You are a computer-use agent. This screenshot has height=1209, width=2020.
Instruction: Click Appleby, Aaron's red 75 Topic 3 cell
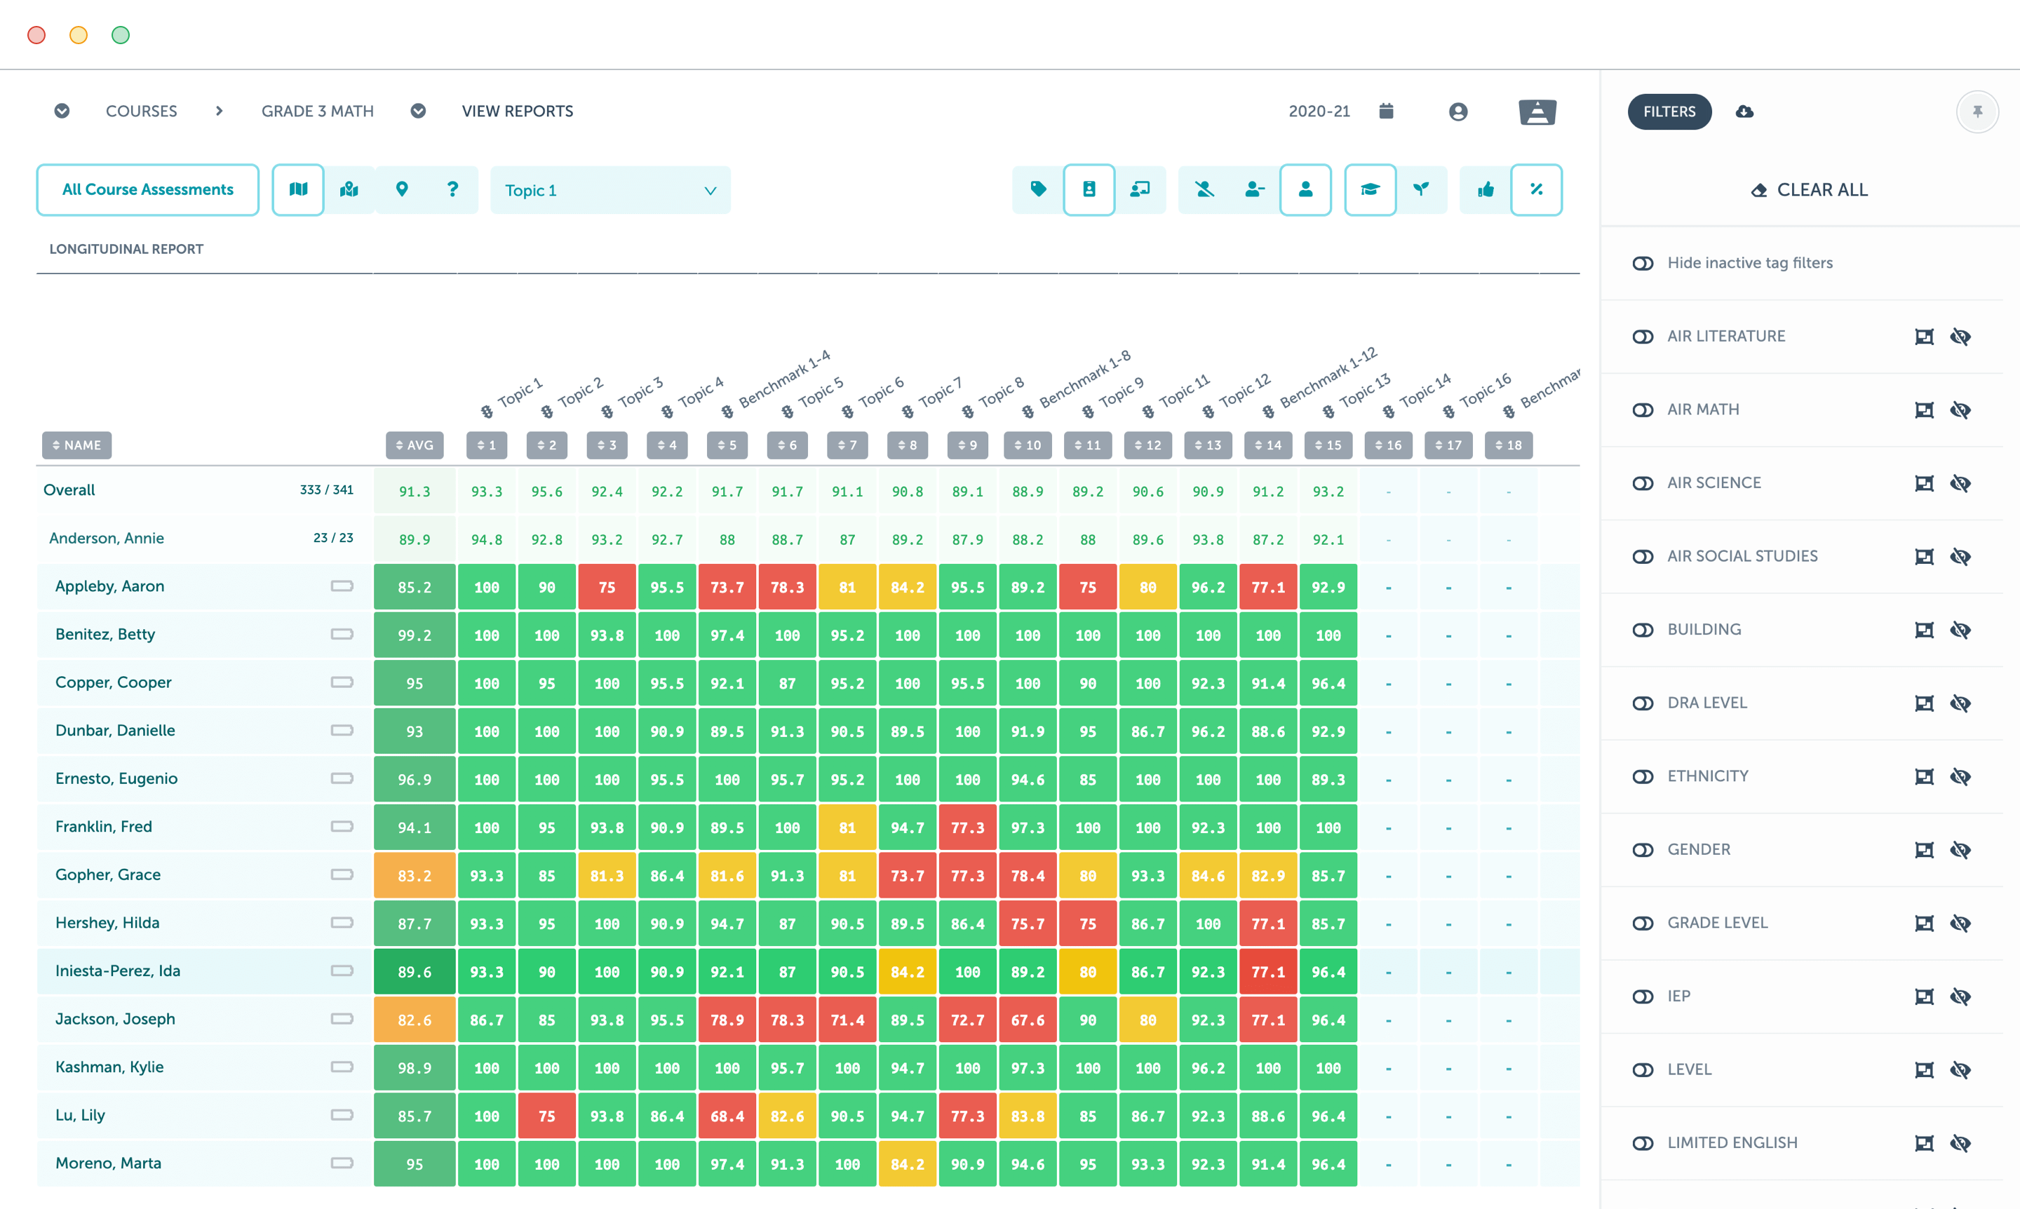click(607, 586)
